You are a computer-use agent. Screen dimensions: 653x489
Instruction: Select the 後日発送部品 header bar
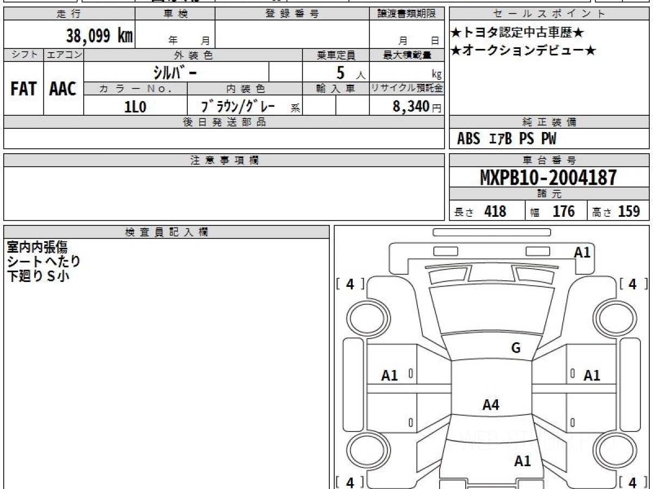coord(224,122)
